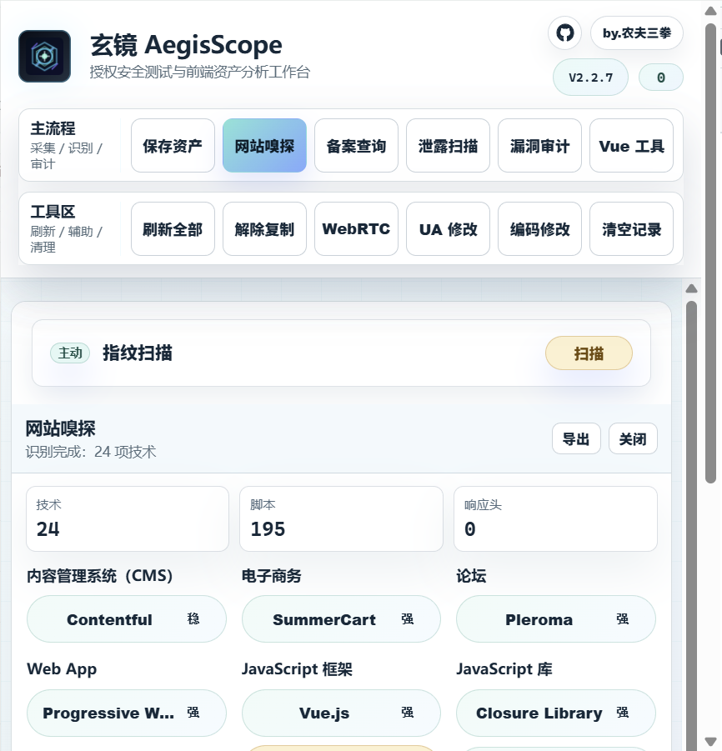This screenshot has width=722, height=751.
Task: Click the 主流程 section label
Action: [x=53, y=128]
